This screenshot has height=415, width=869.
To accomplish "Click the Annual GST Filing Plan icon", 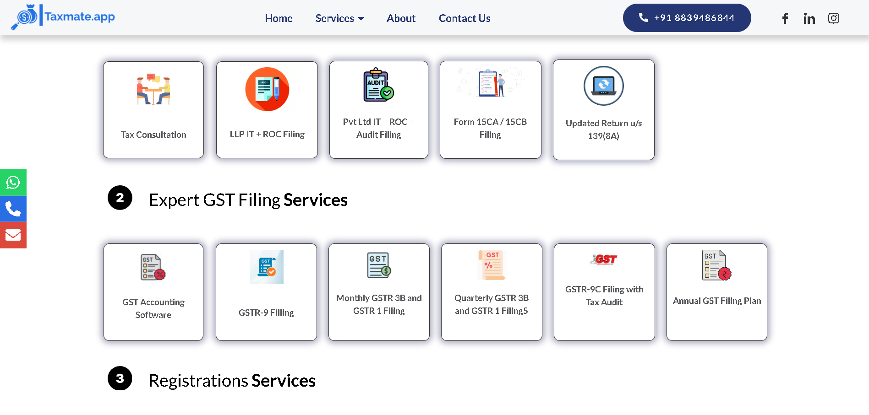I will pyautogui.click(x=716, y=265).
